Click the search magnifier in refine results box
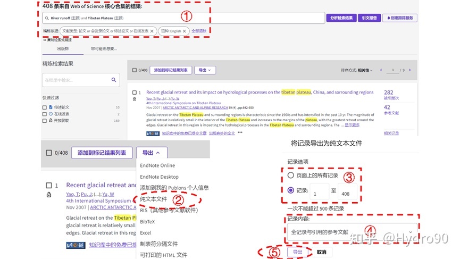This screenshot has width=460, height=259. pos(114,80)
